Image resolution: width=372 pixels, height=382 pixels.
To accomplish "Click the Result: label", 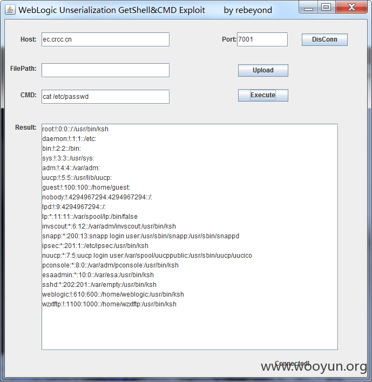I will [25, 128].
